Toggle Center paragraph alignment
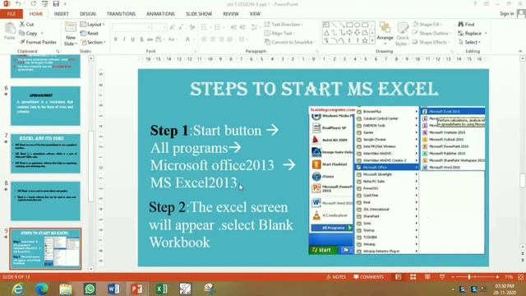Viewport: 526px width, 296px height. pos(213,39)
